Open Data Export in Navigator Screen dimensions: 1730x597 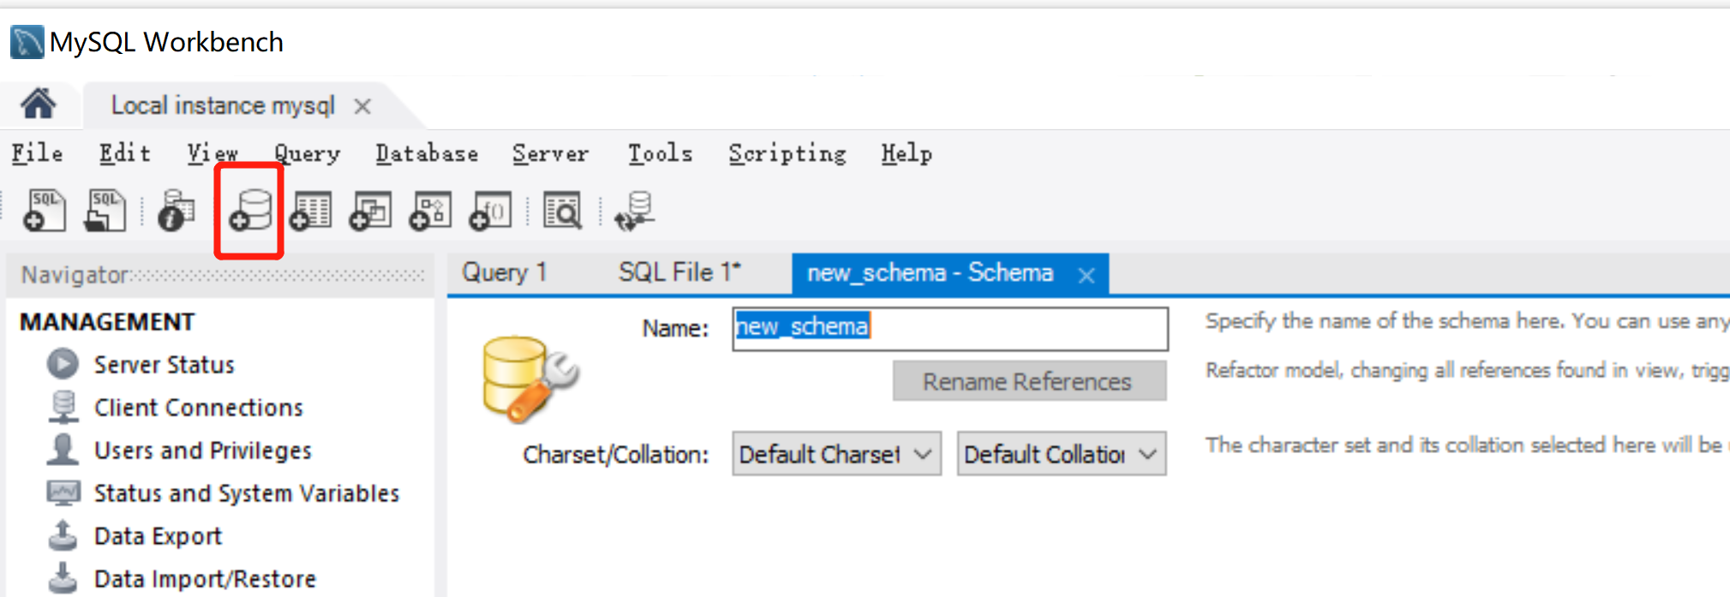[158, 536]
